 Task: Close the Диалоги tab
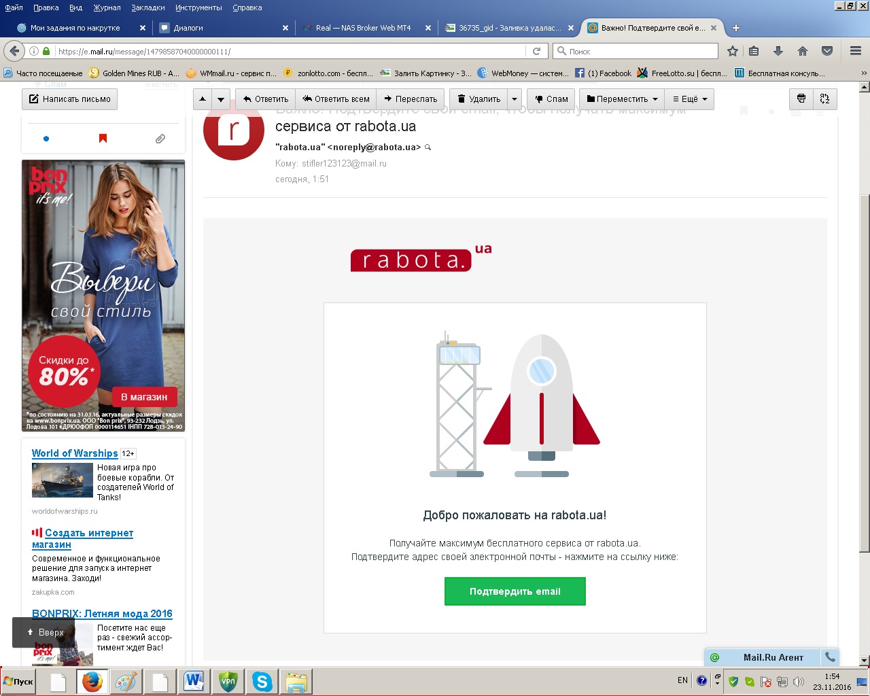point(285,28)
